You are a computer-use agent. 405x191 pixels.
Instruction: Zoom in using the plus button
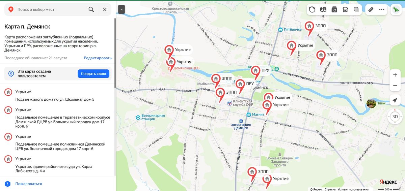click(395, 74)
